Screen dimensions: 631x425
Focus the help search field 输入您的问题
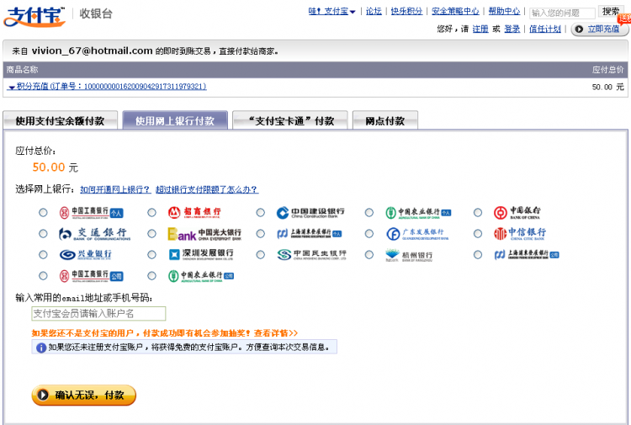[562, 13]
